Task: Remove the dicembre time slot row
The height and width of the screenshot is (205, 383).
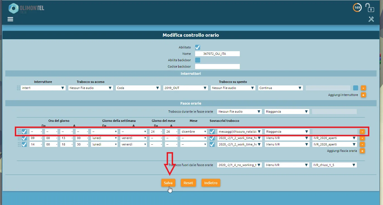Action: [x=362, y=132]
